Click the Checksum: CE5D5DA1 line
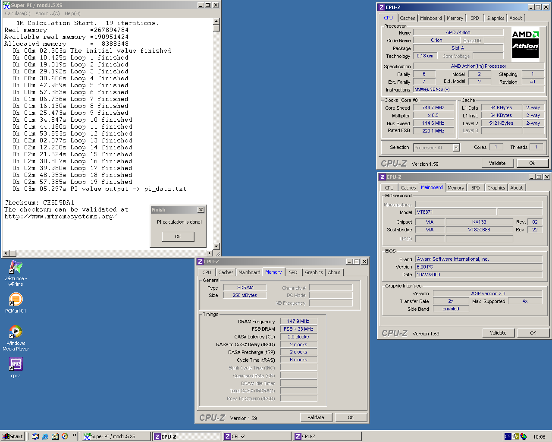The width and height of the screenshot is (552, 442). 39,202
